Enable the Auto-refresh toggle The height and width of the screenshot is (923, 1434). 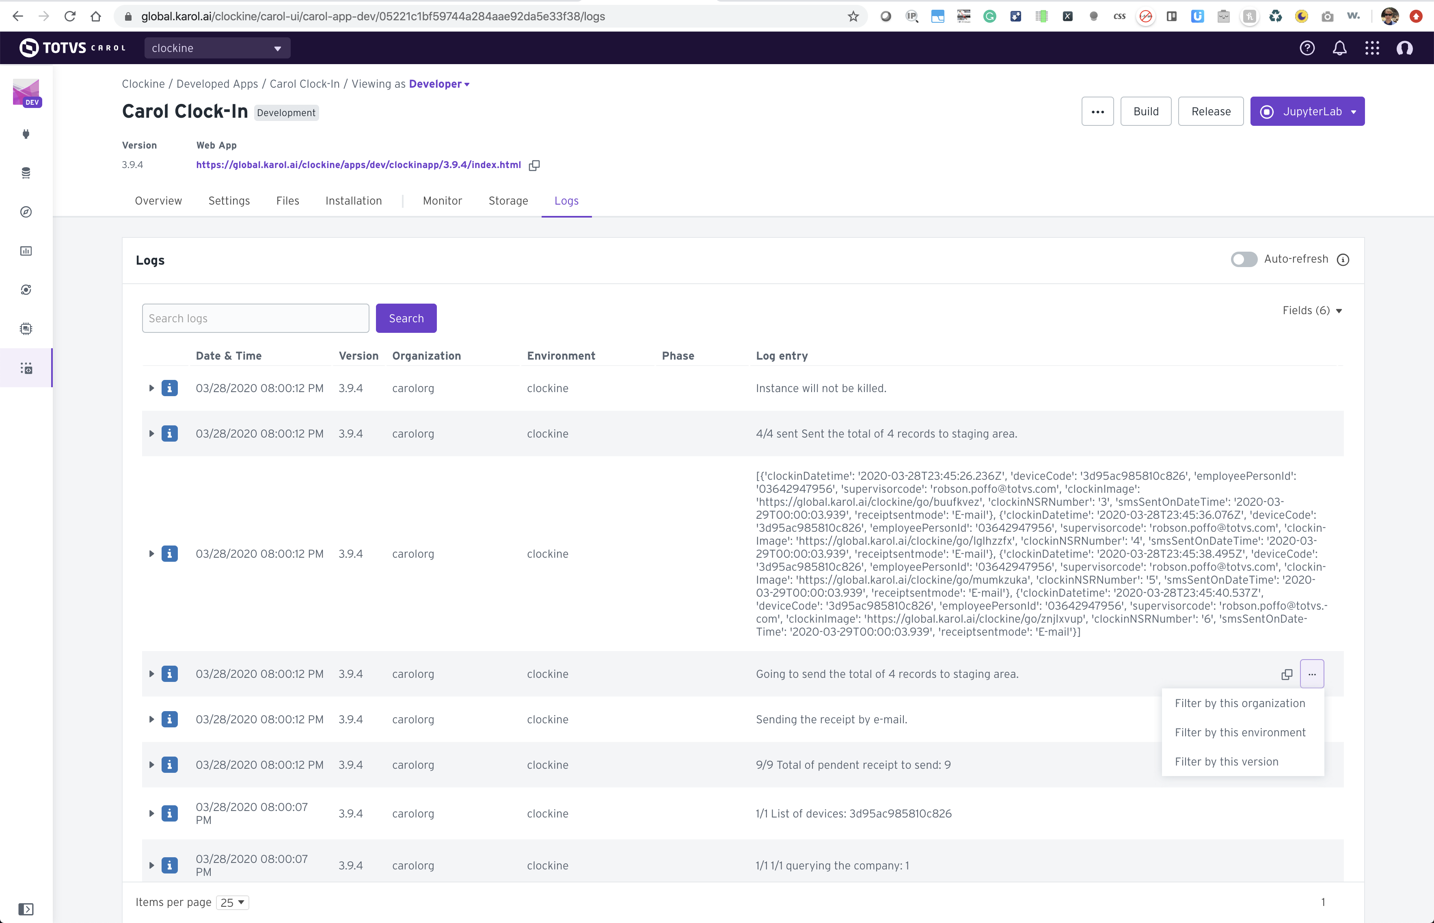coord(1243,259)
